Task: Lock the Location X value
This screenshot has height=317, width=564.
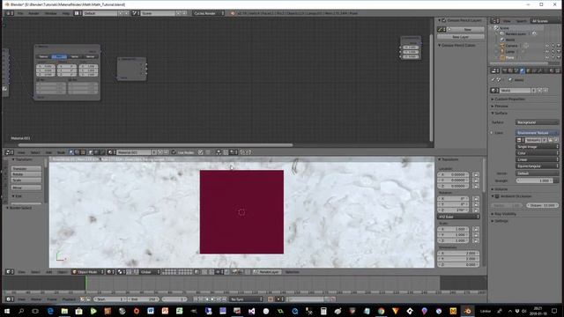Action: pyautogui.click(x=476, y=174)
